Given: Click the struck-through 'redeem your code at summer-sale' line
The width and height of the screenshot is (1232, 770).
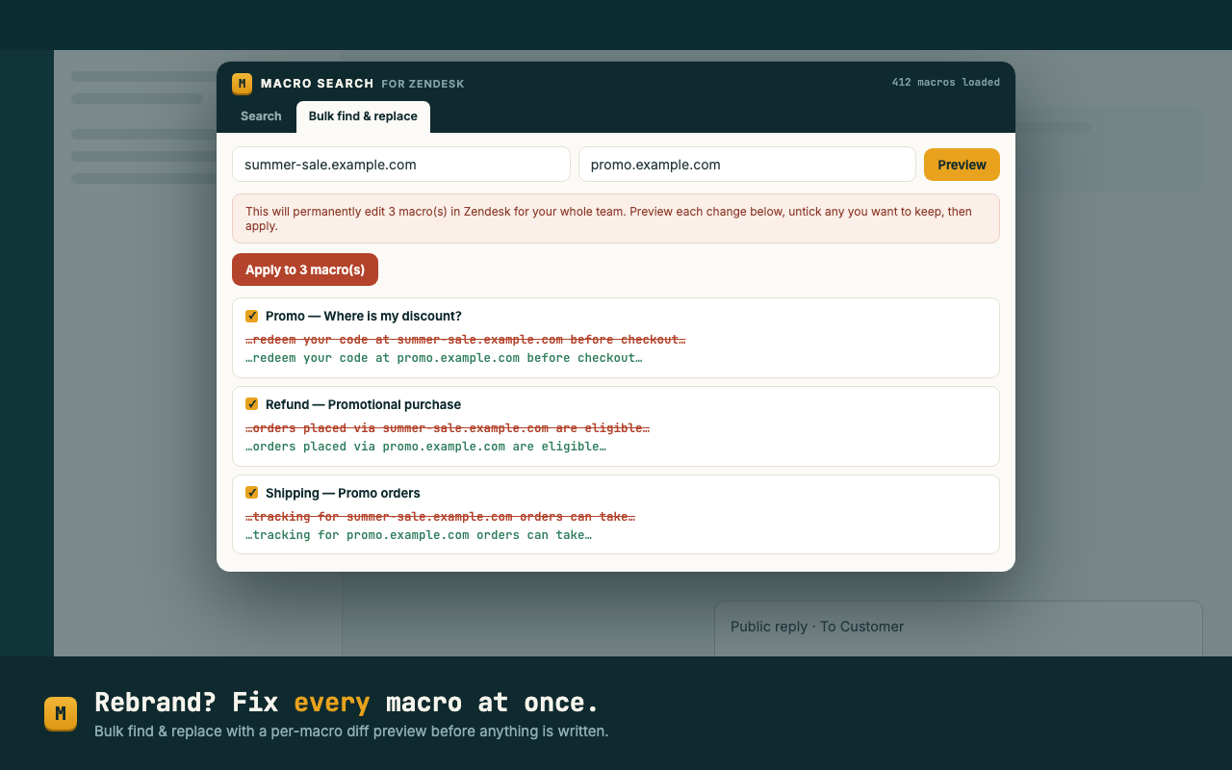Looking at the screenshot, I should pos(466,340).
